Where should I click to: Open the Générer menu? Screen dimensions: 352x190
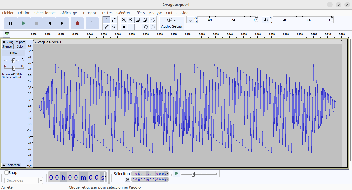(123, 13)
